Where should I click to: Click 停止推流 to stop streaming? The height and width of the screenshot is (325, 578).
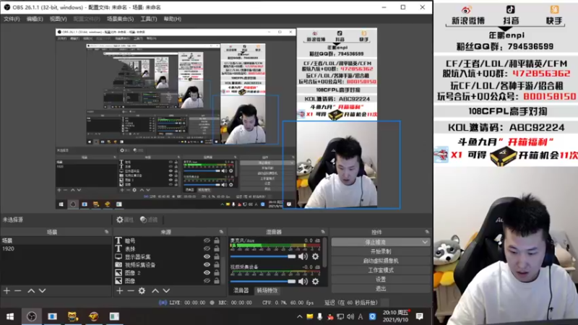375,242
